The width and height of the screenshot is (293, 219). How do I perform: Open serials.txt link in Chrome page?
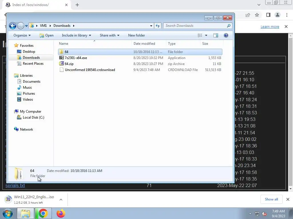pyautogui.click(x=15, y=185)
